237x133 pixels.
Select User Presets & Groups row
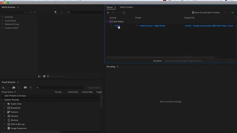[x=50, y=96]
